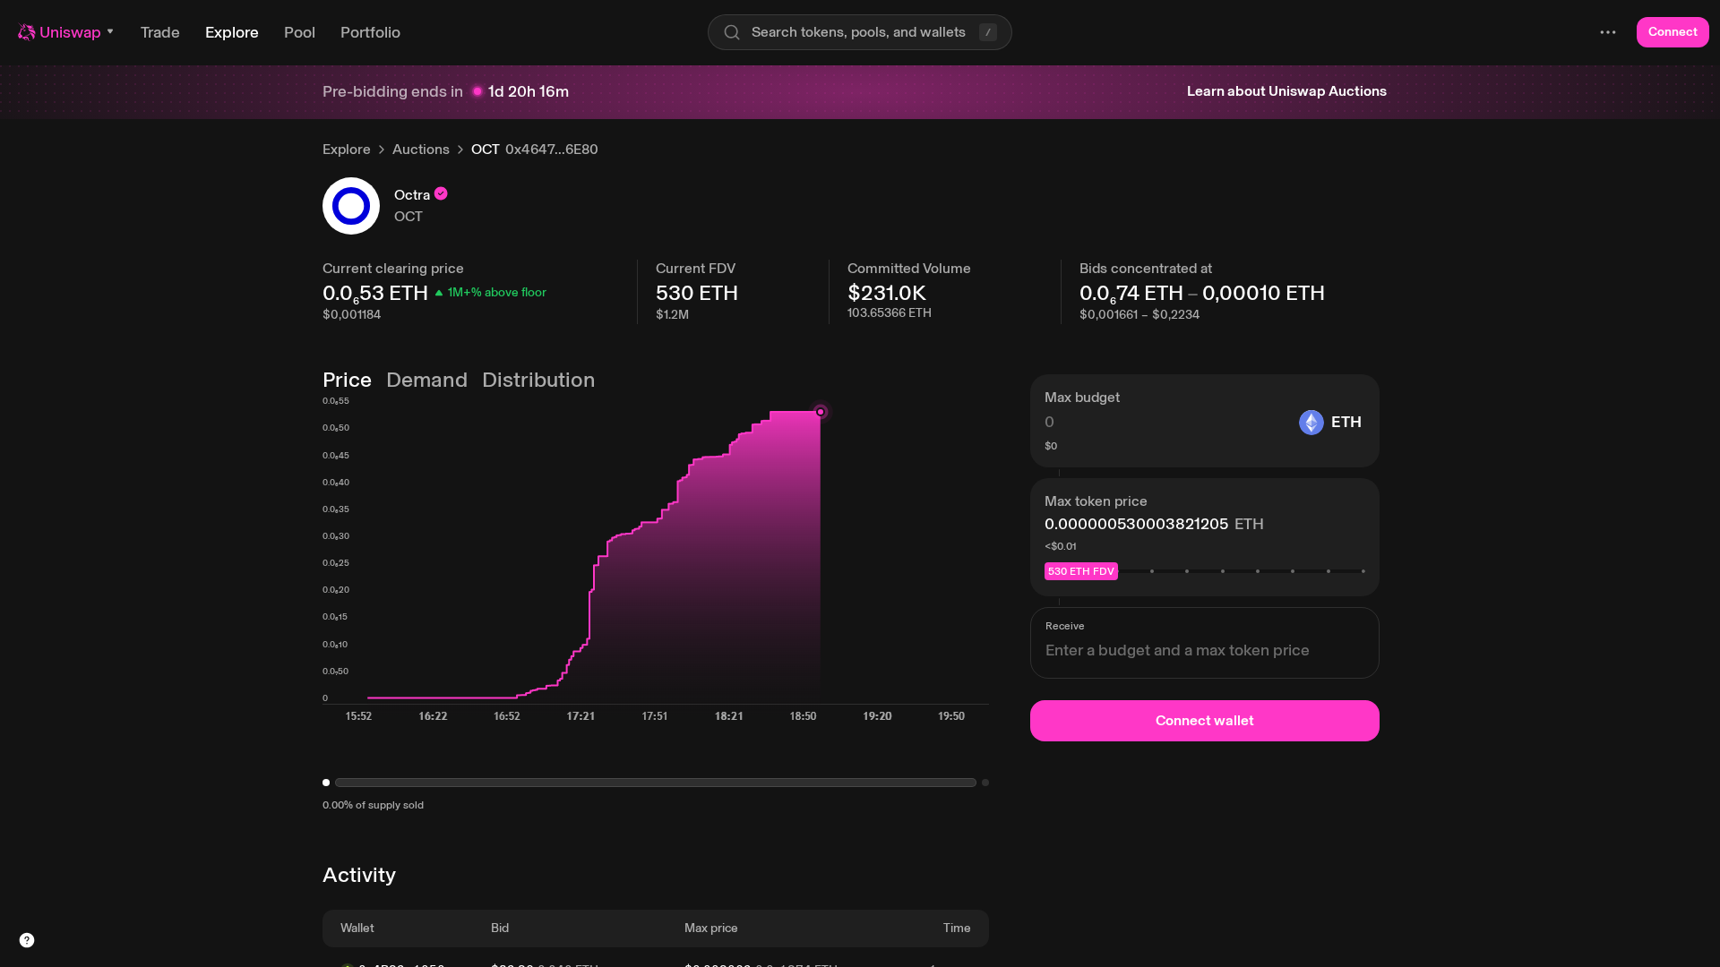Click the supply sold progress bar
The image size is (1720, 967).
tap(656, 783)
